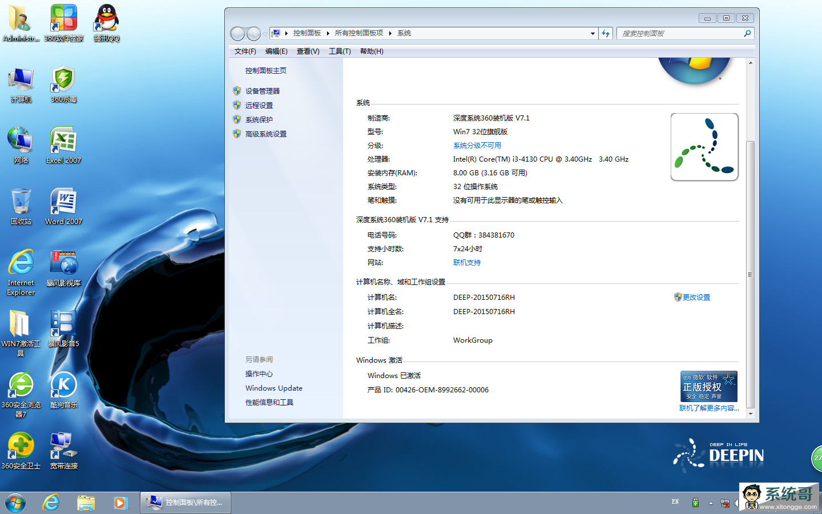Open 性能信息和工具 under 另请参阅

click(x=269, y=403)
